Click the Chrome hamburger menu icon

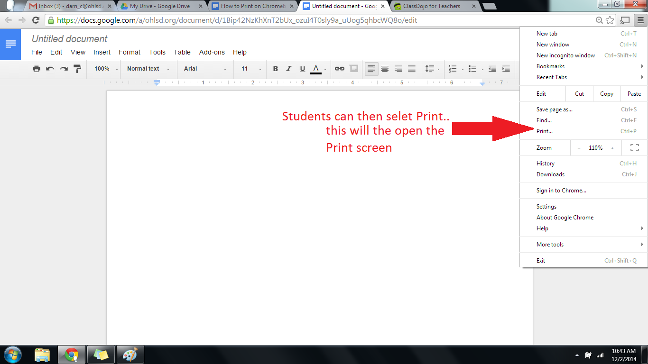(x=640, y=20)
